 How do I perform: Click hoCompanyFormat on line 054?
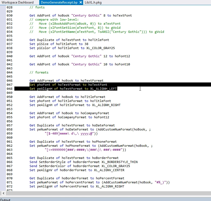pyautogui.click(x=95, y=113)
